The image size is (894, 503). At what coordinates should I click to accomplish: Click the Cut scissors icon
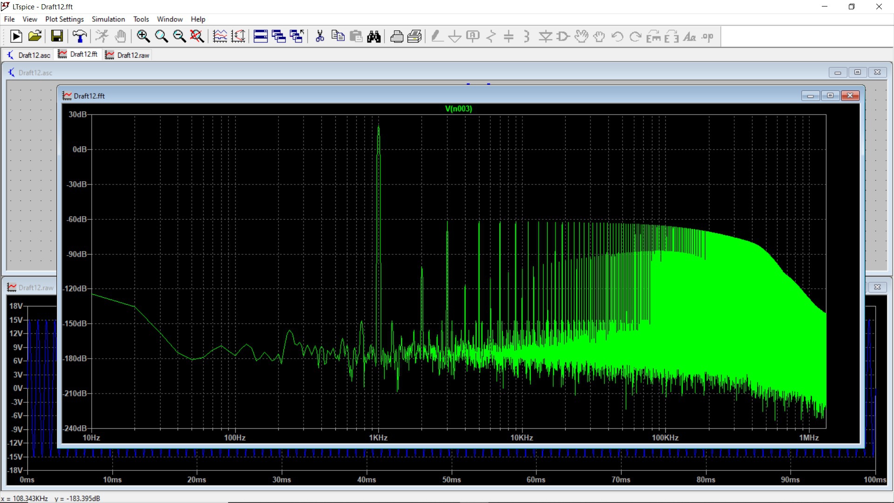coord(319,36)
